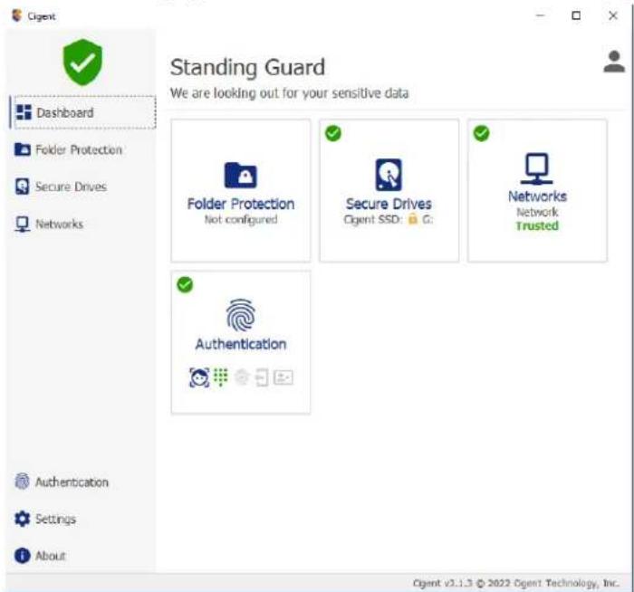The height and width of the screenshot is (592, 634).
Task: Select the greyed-out device sign-in icon
Action: tap(262, 377)
